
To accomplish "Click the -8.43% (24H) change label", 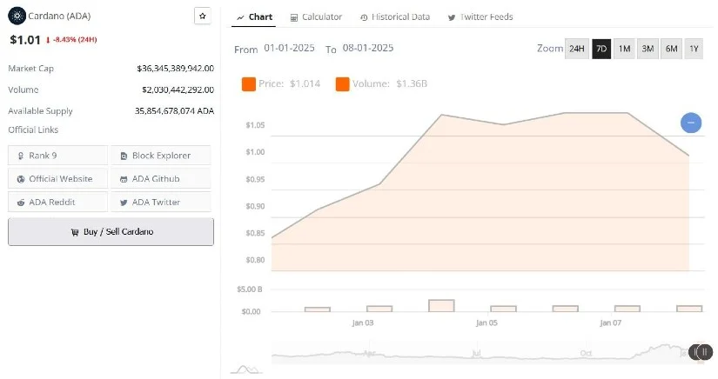I will coord(75,40).
